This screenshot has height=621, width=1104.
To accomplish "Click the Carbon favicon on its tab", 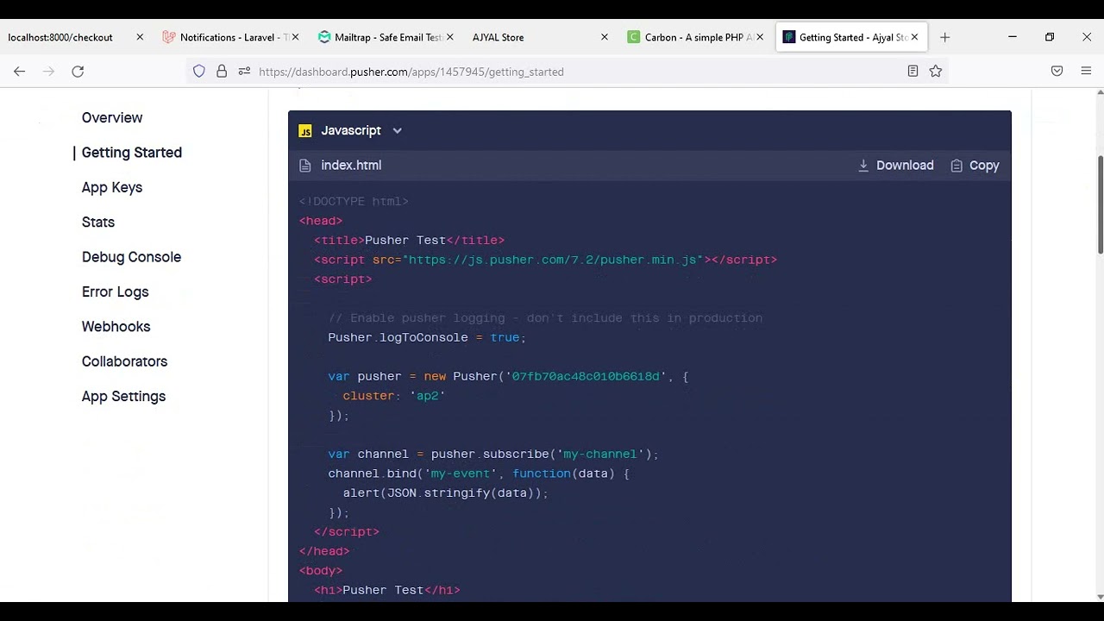I will tap(634, 37).
